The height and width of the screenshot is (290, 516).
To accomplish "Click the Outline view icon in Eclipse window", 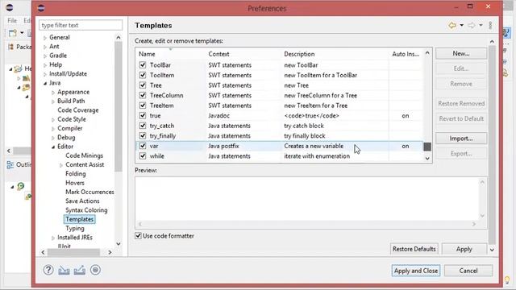I will (10, 164).
